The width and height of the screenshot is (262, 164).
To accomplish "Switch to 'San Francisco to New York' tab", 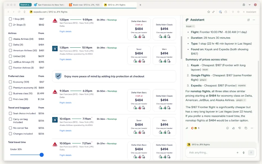I will point(49,5).
